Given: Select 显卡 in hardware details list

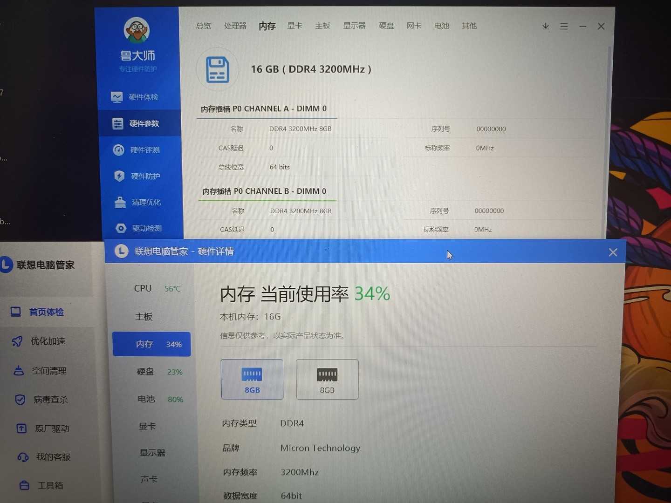Looking at the screenshot, I should (x=147, y=426).
